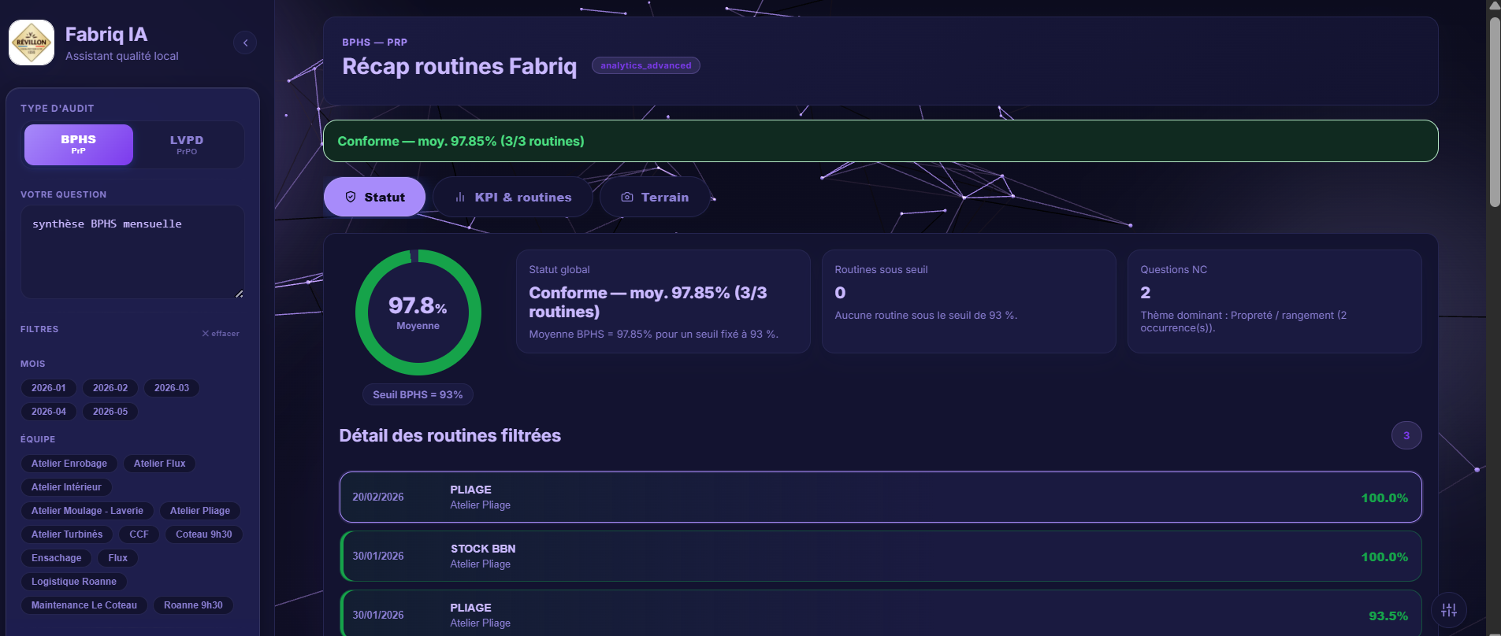
Task: Filter by the Flux team chip
Action: [x=118, y=558]
